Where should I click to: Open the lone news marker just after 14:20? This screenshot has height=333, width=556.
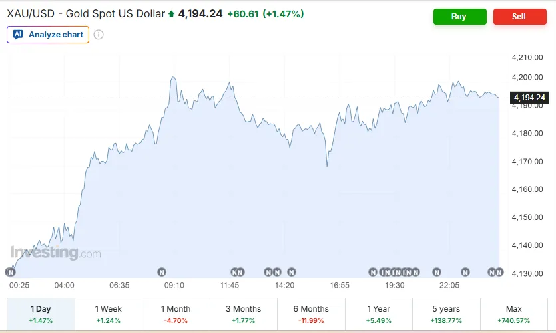pyautogui.click(x=292, y=272)
